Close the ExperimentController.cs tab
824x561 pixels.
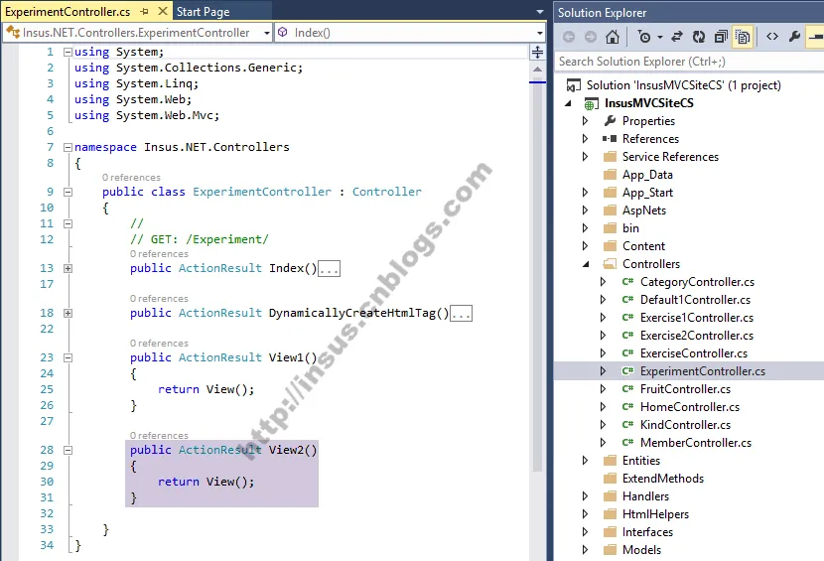click(162, 12)
